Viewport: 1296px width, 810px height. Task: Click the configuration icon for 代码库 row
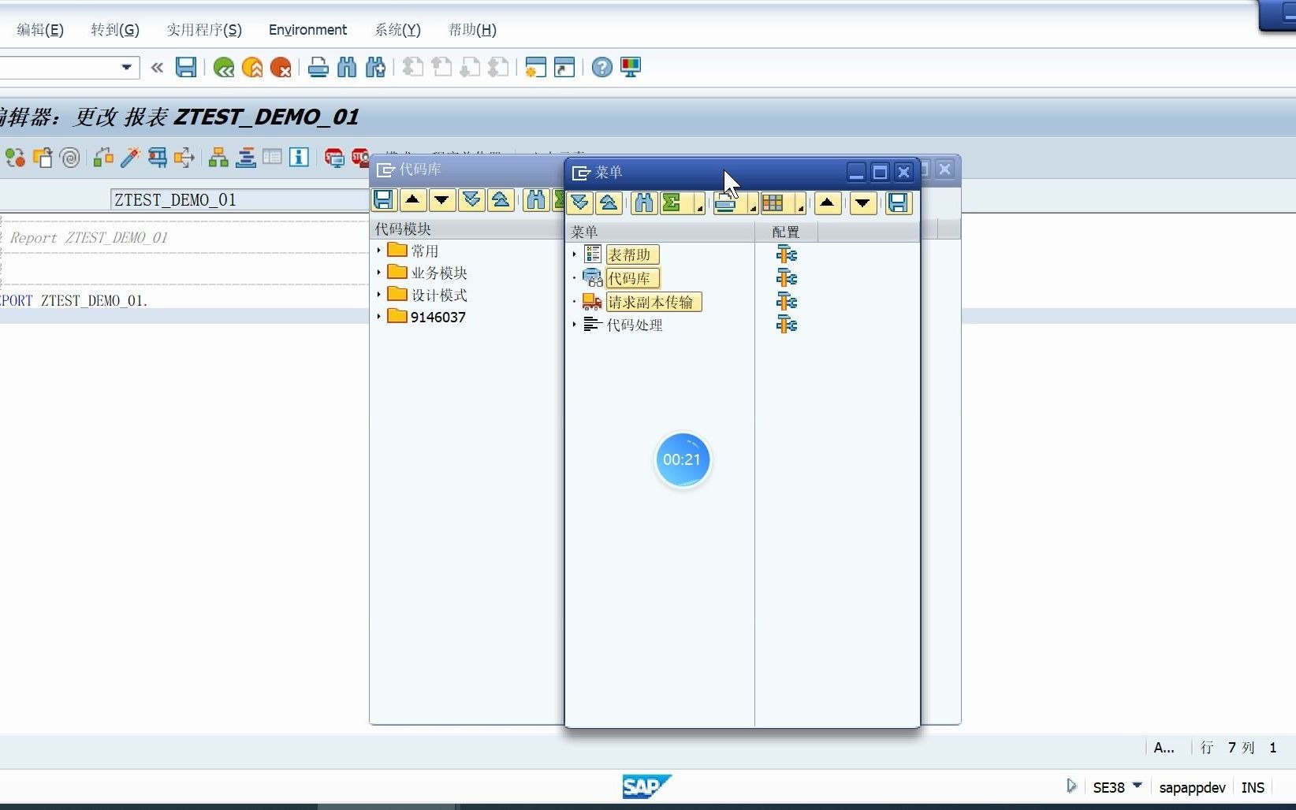786,278
